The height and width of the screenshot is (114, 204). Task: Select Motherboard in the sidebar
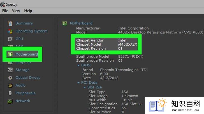tap(27, 54)
